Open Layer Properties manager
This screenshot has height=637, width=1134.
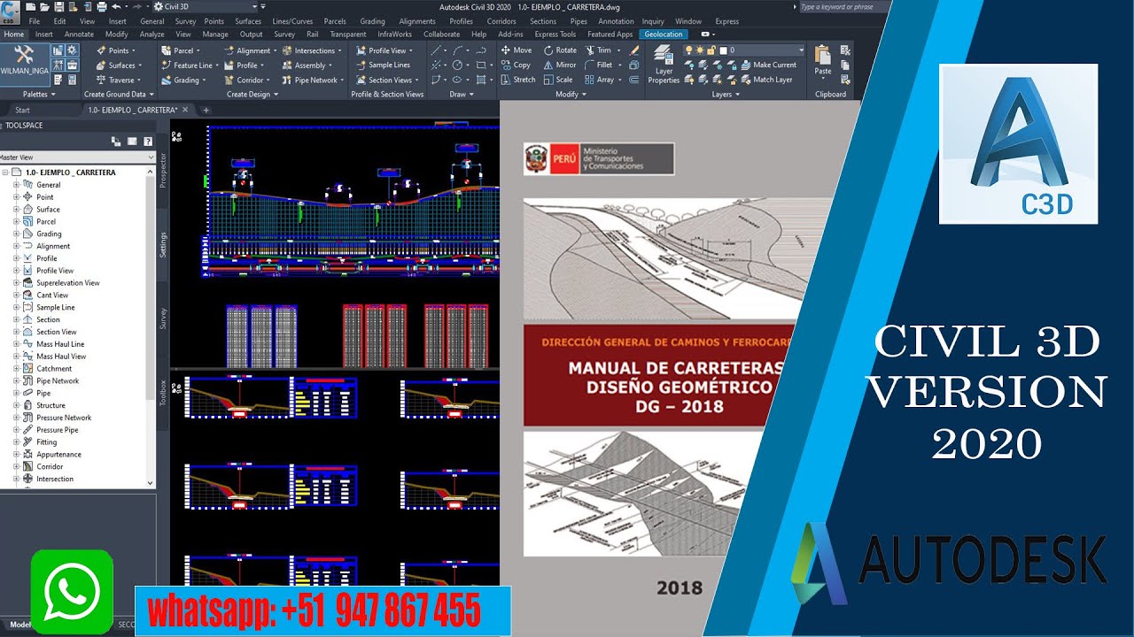point(664,65)
